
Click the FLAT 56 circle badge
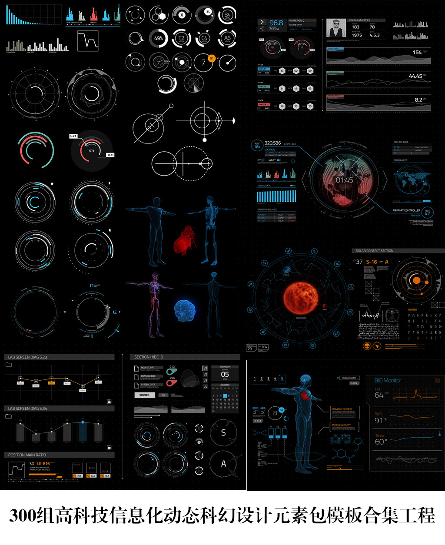pyautogui.click(x=257, y=145)
